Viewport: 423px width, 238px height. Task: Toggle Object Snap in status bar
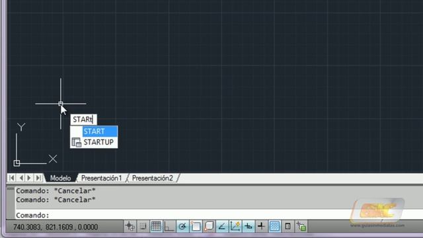196,226
